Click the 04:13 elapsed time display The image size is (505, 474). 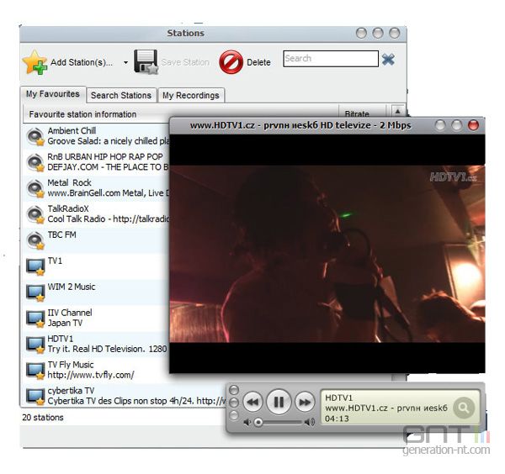coord(337,419)
